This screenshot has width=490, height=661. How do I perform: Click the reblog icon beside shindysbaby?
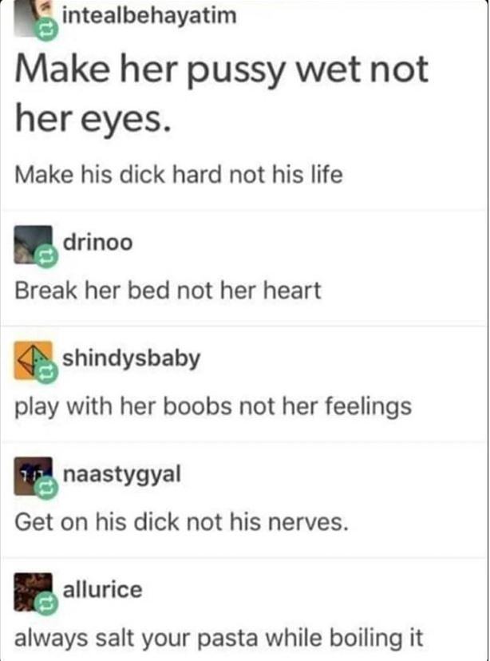point(46,373)
